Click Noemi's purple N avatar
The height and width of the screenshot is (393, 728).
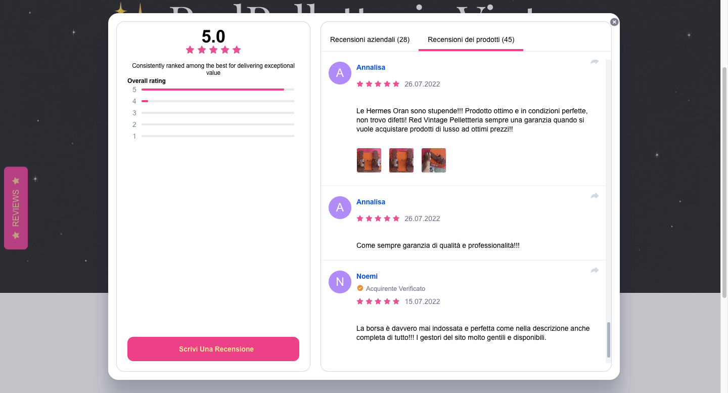pos(340,282)
